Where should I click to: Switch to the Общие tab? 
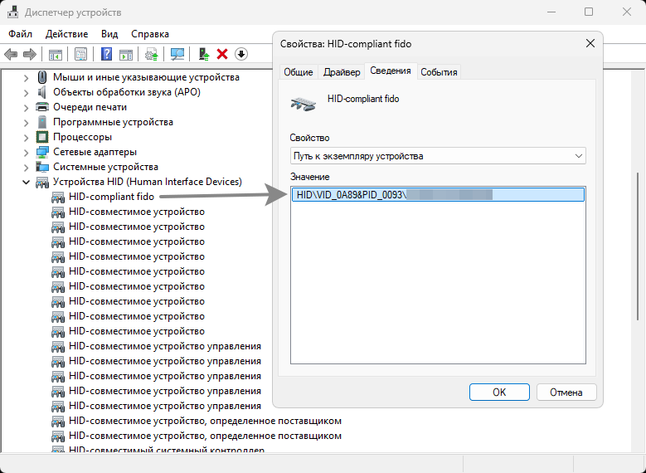point(299,72)
